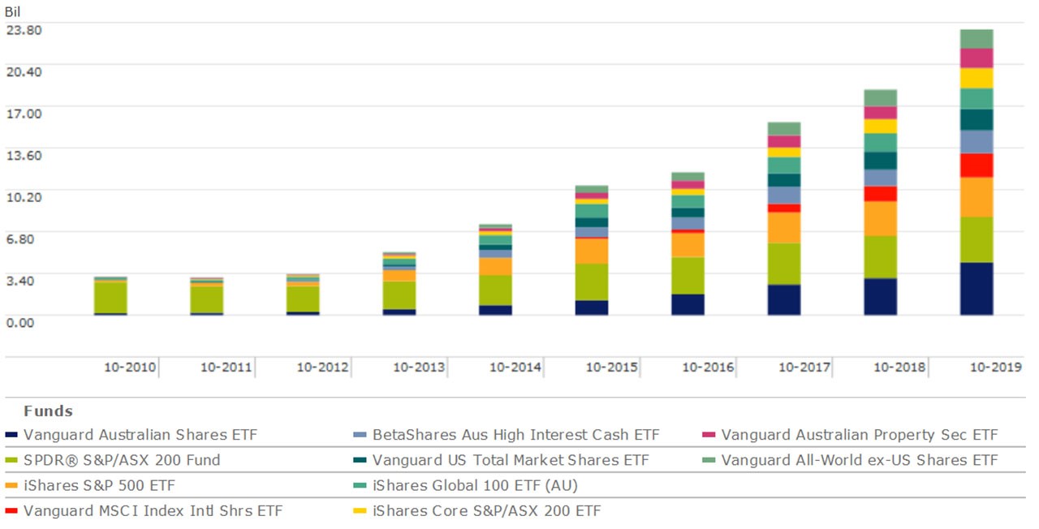Click the iShares Global 100 ETF legend swatch
This screenshot has height=529, width=1039.
360,486
